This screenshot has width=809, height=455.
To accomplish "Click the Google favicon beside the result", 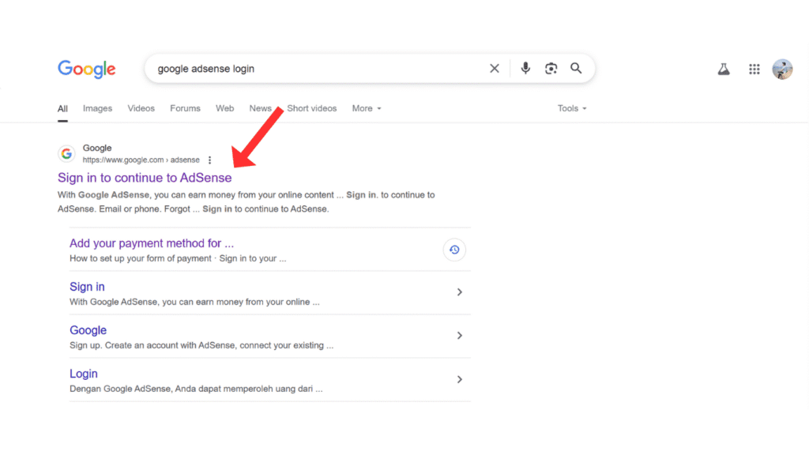I will pos(66,153).
